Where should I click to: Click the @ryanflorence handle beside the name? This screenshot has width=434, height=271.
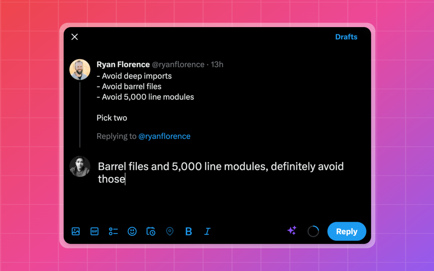pyautogui.click(x=178, y=64)
